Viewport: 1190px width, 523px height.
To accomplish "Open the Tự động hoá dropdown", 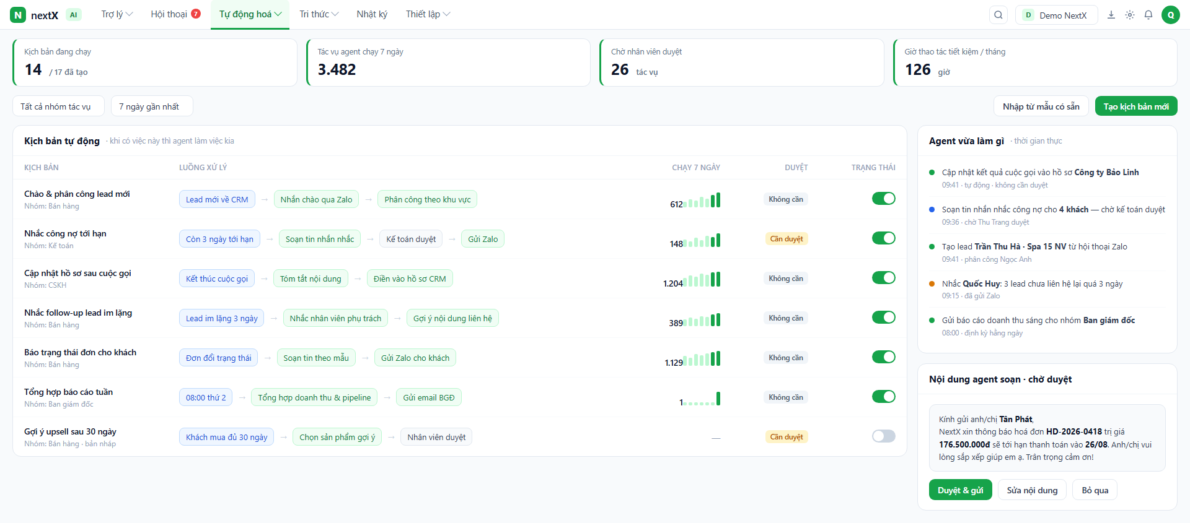I will pos(250,14).
